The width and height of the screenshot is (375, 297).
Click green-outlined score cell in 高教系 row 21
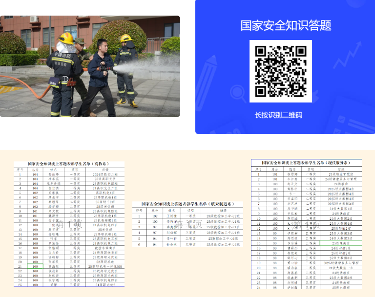tap(35, 266)
